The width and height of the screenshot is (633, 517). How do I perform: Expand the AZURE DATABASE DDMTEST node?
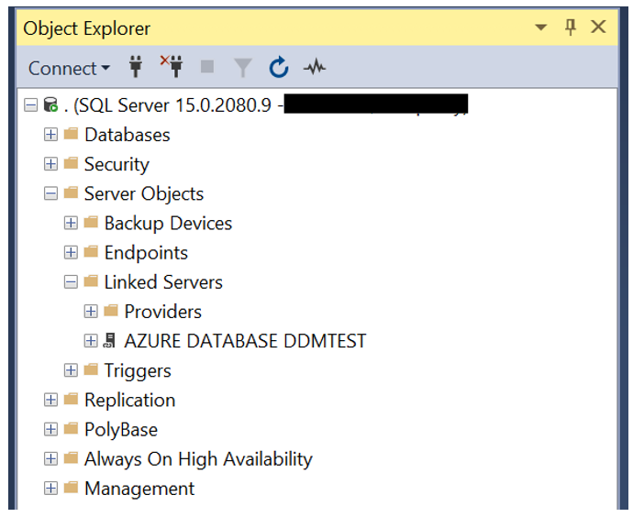(91, 341)
